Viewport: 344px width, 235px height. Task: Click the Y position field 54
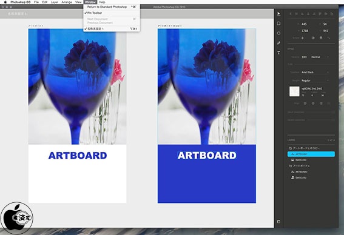point(325,24)
